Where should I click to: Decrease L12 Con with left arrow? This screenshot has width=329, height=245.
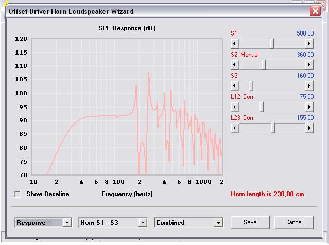tap(235, 107)
